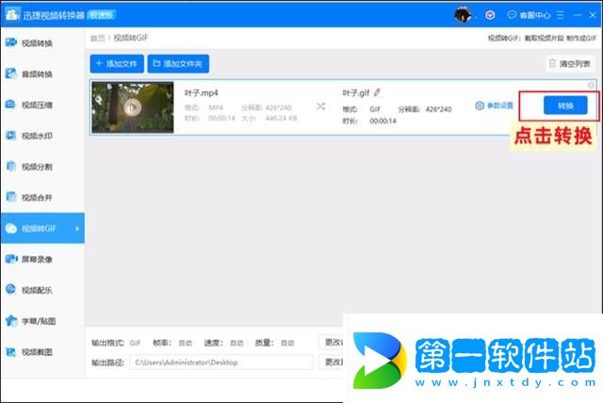Click the shuffle arrows icon in file row
Screen dimensions: 603x403
click(320, 106)
